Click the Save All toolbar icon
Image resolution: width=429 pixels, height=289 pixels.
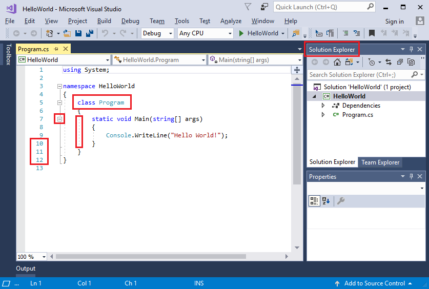tap(89, 33)
